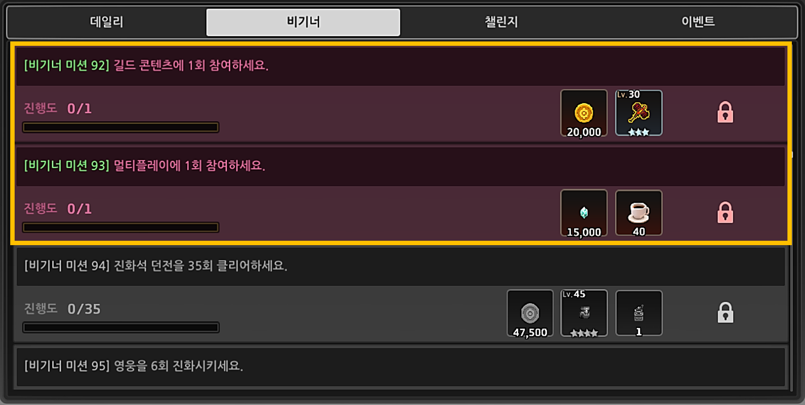Click mission 93 multiplayer title text

coord(145,166)
